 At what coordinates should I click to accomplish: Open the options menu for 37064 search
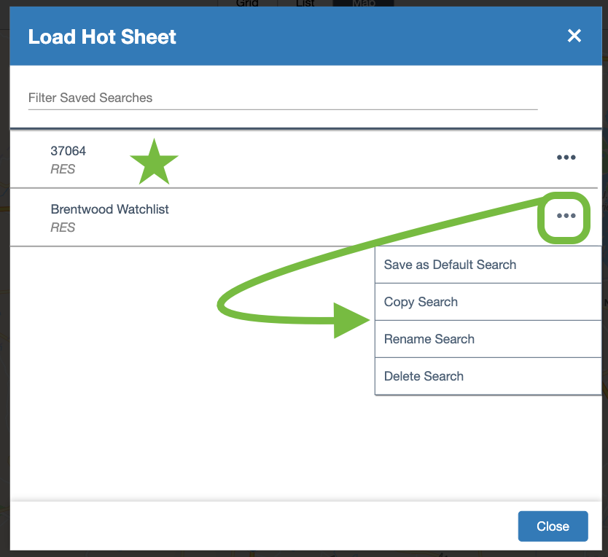point(566,157)
